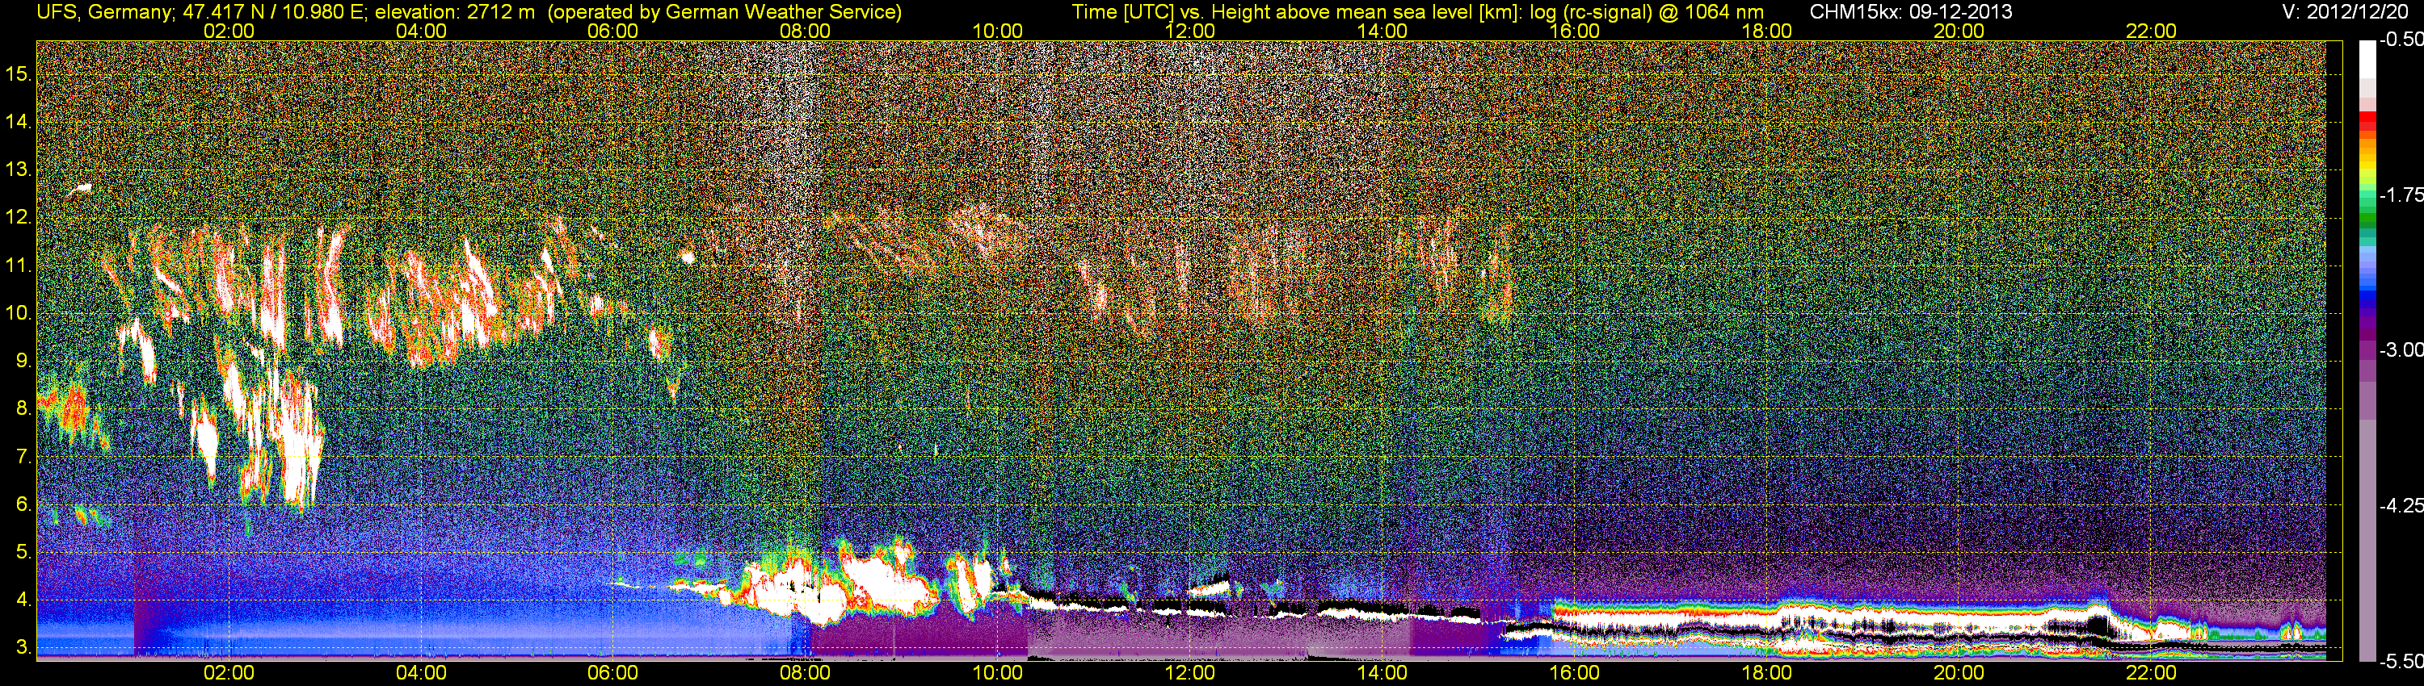Select the "13." height axis label

click(x=19, y=169)
